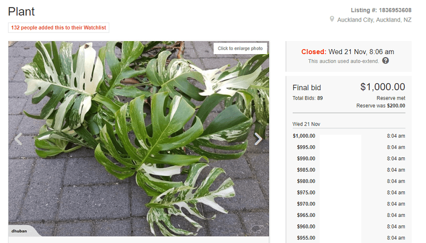This screenshot has width=426, height=243.
Task: Select the $1,000.00 bid history row
Action: (349, 136)
